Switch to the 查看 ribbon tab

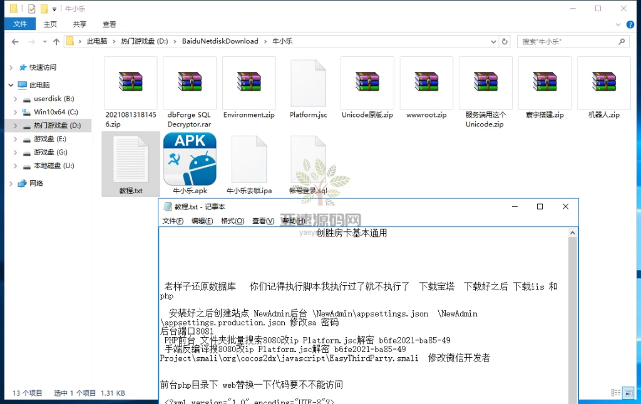click(109, 24)
